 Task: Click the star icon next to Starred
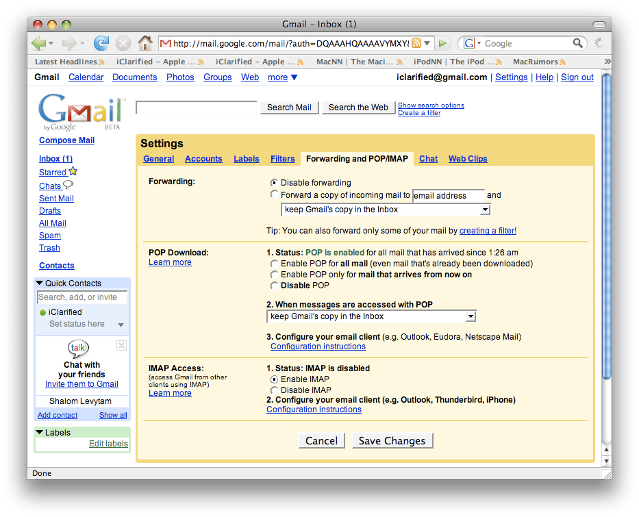pyautogui.click(x=73, y=171)
